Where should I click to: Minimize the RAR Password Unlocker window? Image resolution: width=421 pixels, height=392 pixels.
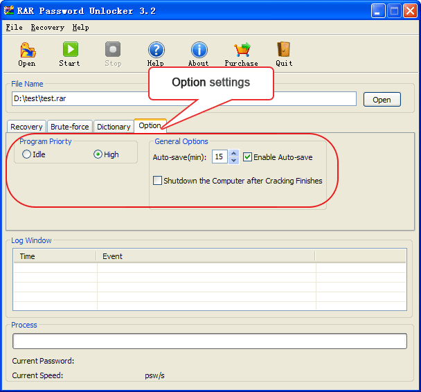click(x=378, y=11)
